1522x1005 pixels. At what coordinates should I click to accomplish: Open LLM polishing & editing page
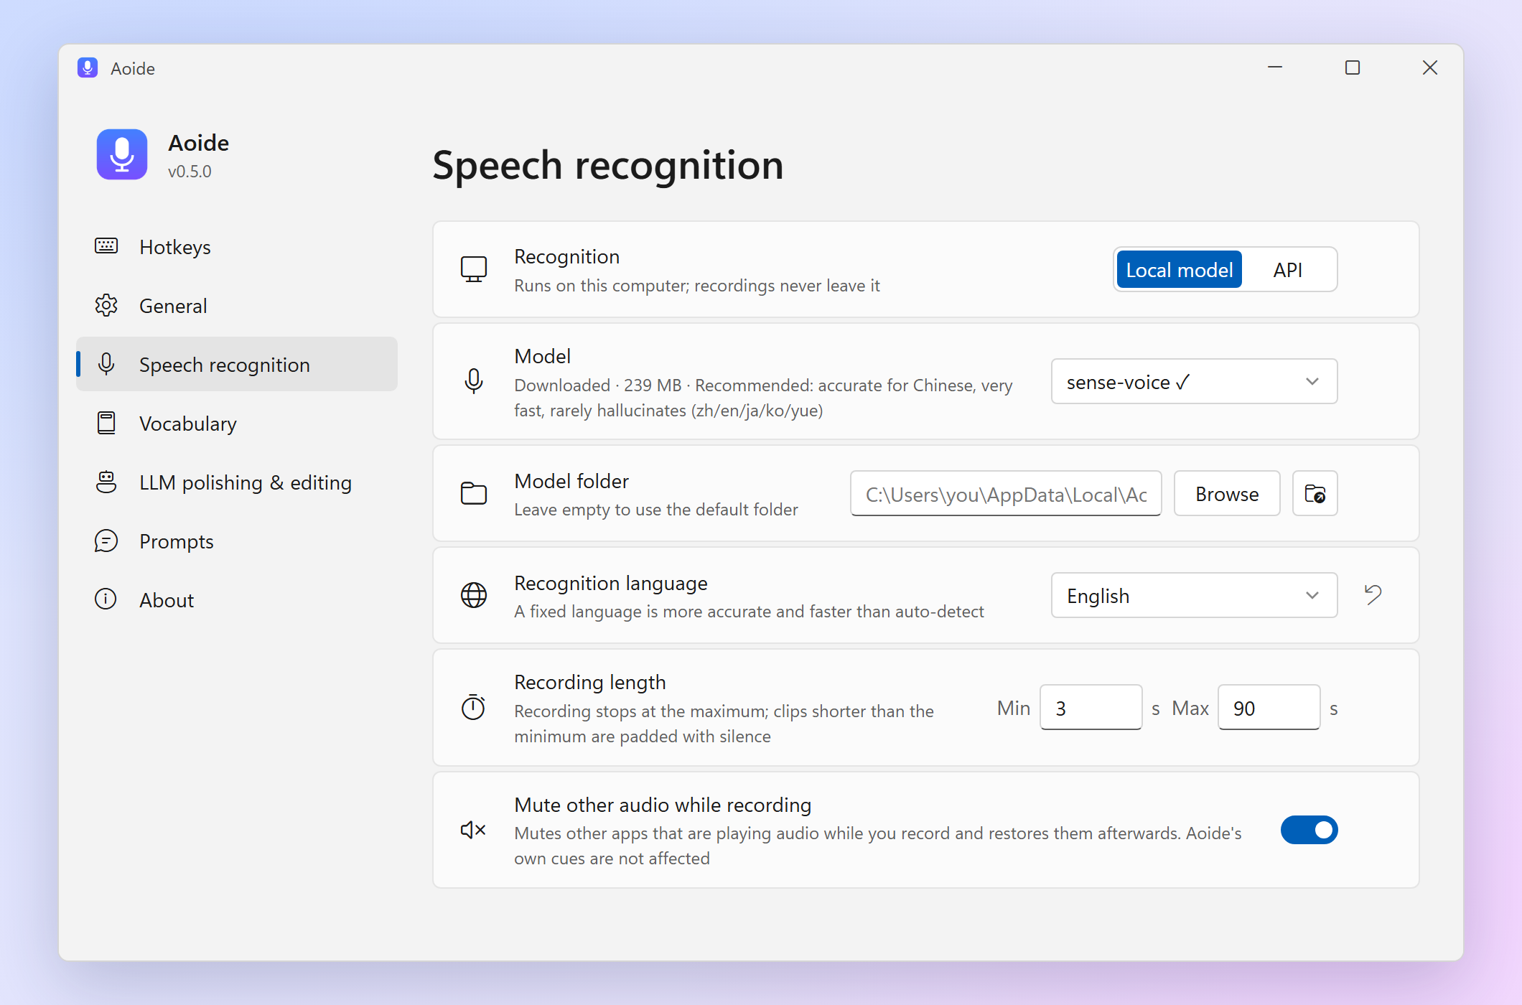[x=237, y=482]
